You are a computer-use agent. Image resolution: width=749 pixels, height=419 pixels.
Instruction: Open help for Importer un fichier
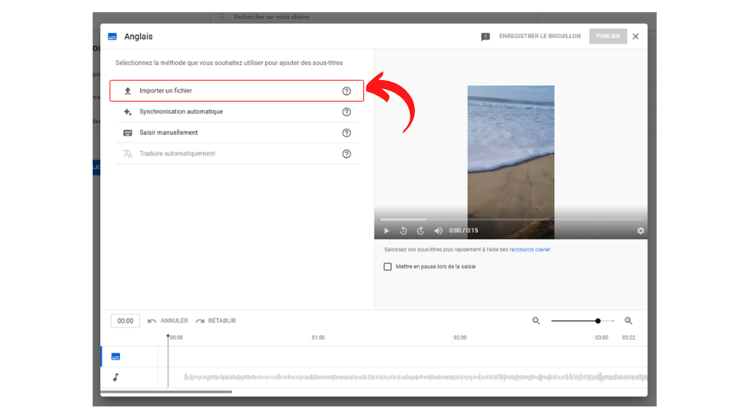(346, 91)
